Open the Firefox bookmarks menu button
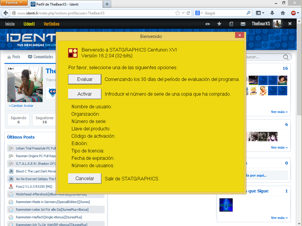302x226 pixels. pyautogui.click(x=260, y=13)
